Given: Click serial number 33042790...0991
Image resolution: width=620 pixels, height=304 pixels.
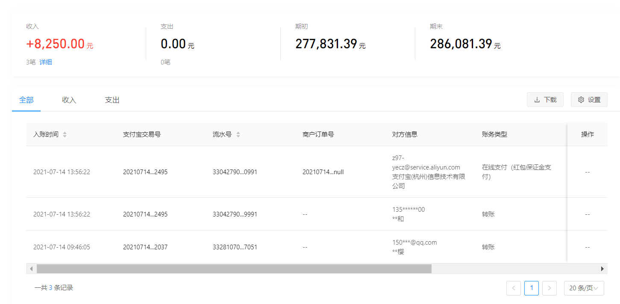Looking at the screenshot, I should click(x=235, y=172).
